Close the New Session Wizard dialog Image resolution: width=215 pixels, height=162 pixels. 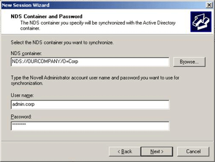[x=209, y=5]
